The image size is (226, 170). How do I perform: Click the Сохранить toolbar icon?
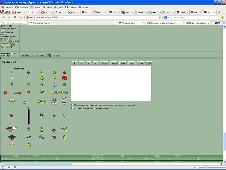[x=17, y=7]
